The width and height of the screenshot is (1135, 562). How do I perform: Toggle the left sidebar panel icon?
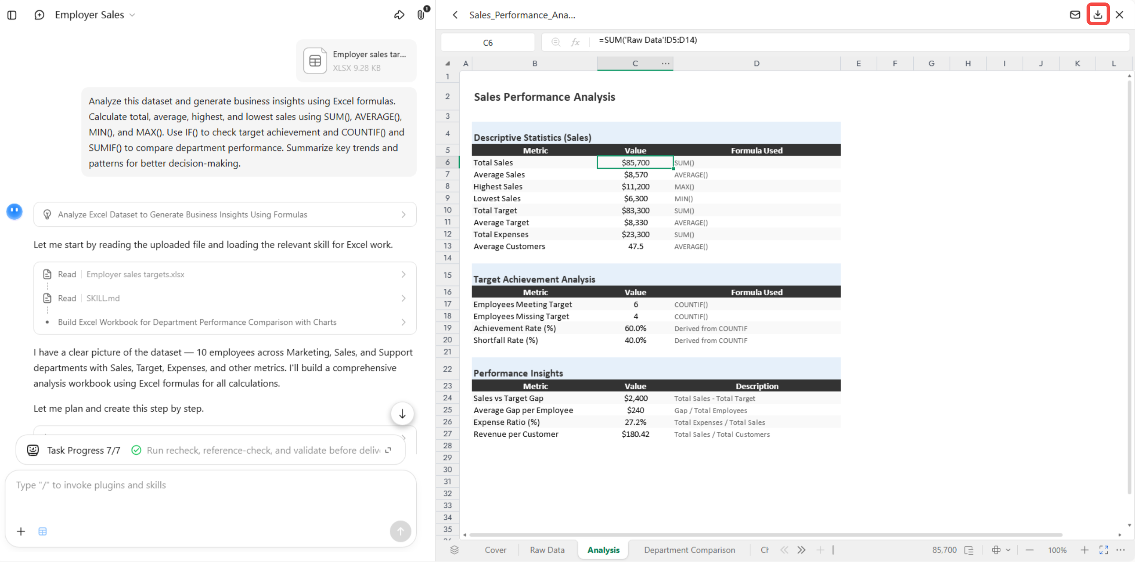[x=12, y=15]
